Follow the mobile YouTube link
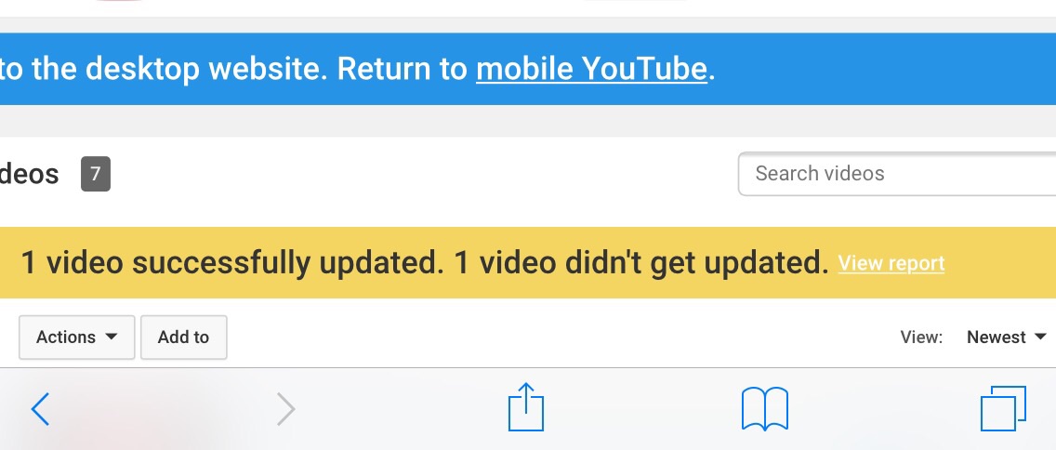Viewport: 1056px width, 450px height. (x=591, y=69)
